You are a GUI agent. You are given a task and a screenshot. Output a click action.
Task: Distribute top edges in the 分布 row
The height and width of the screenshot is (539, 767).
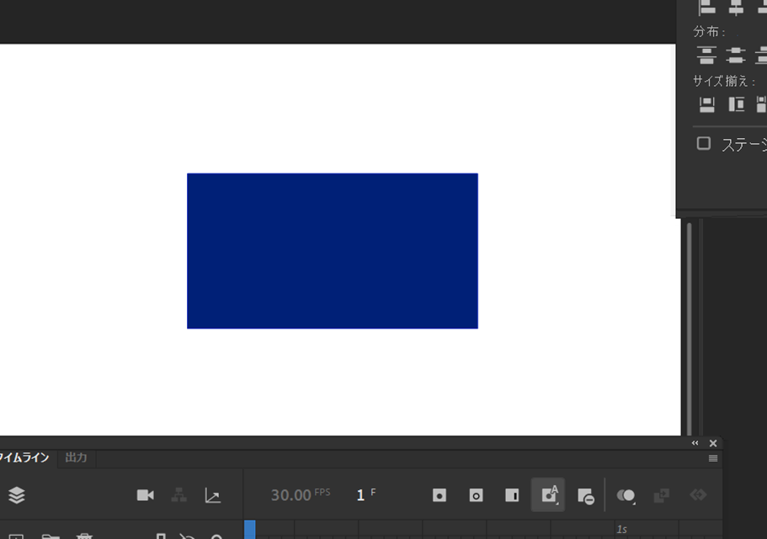coord(706,55)
